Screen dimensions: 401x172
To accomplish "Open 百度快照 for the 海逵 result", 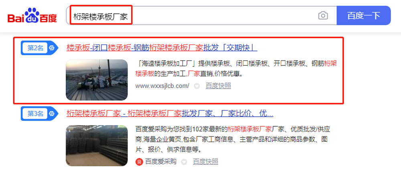I will tap(218, 86).
